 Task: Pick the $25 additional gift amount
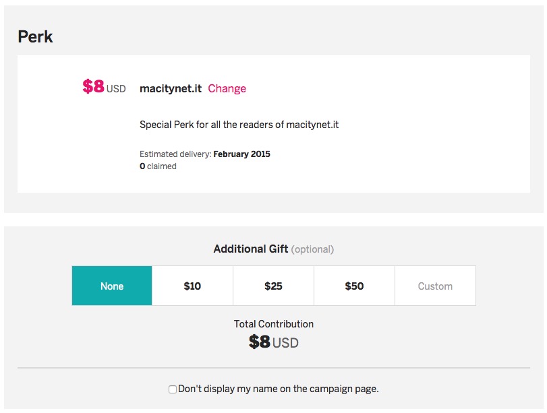(273, 286)
